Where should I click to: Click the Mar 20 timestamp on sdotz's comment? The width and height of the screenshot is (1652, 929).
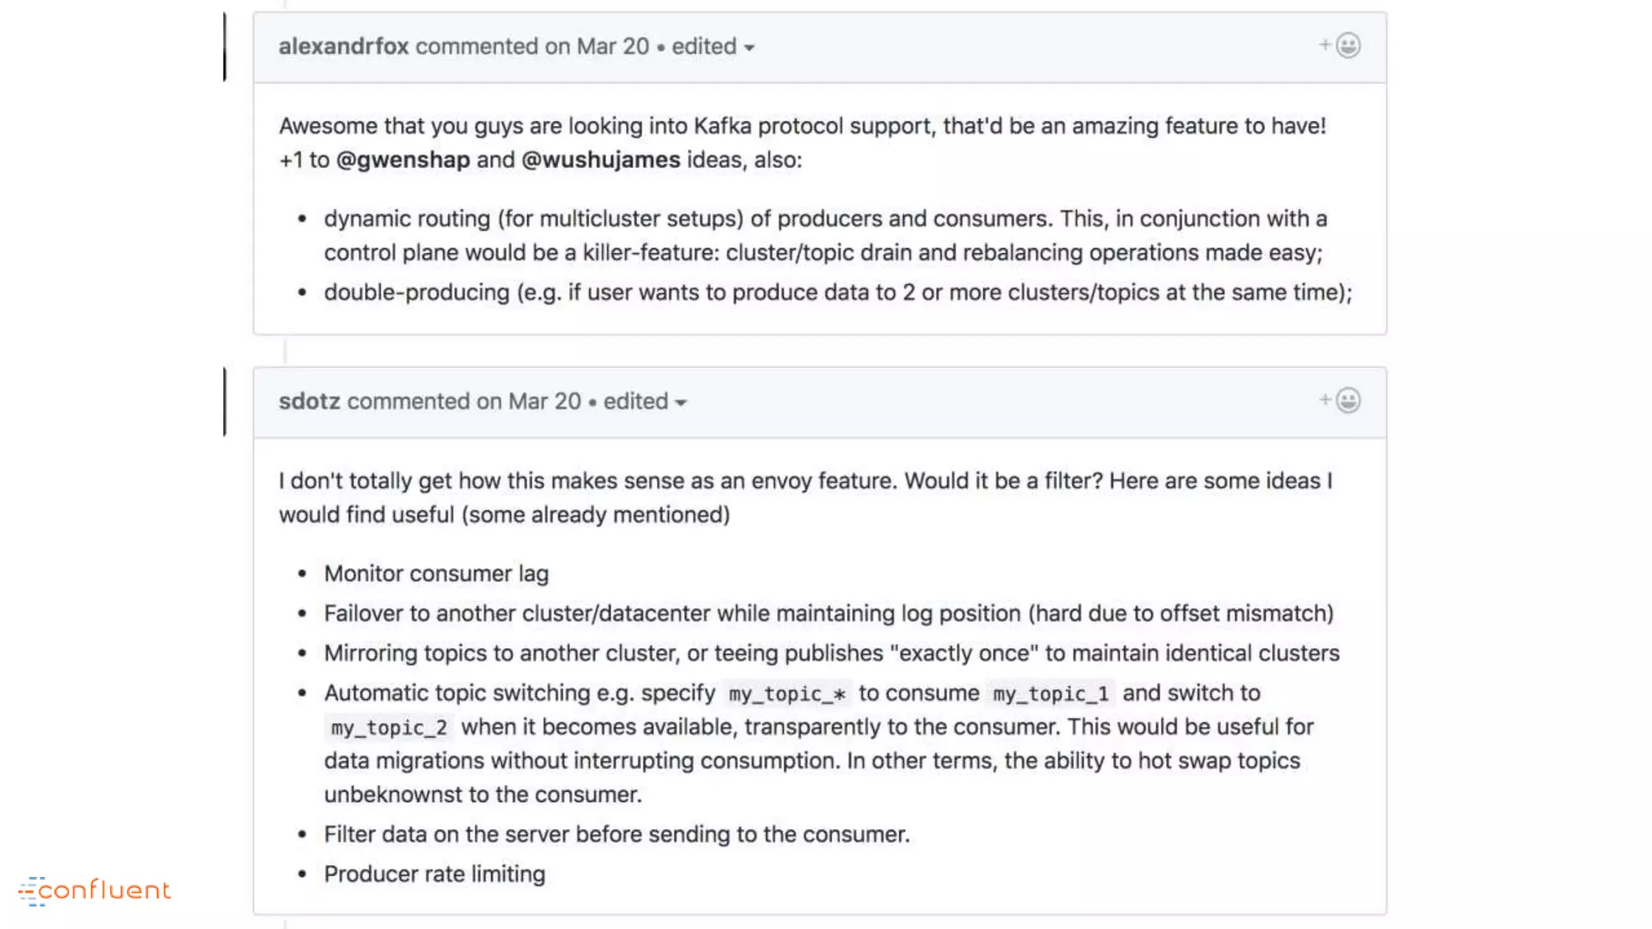tap(544, 402)
